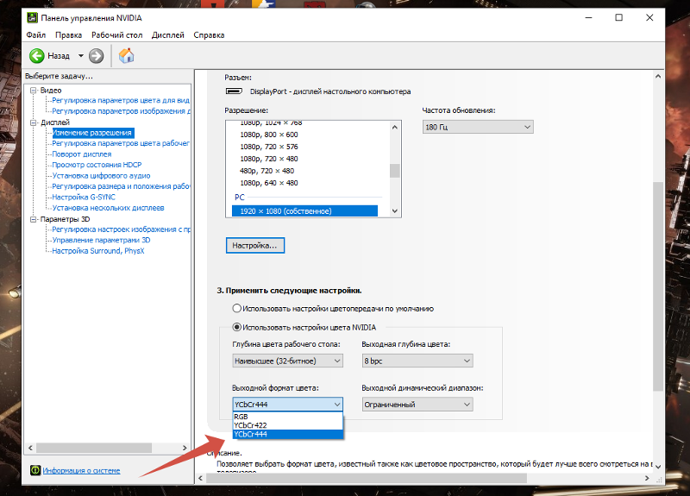This screenshot has height=496, width=690.
Task: Open the Back history dropdown arrow
Action: point(80,56)
